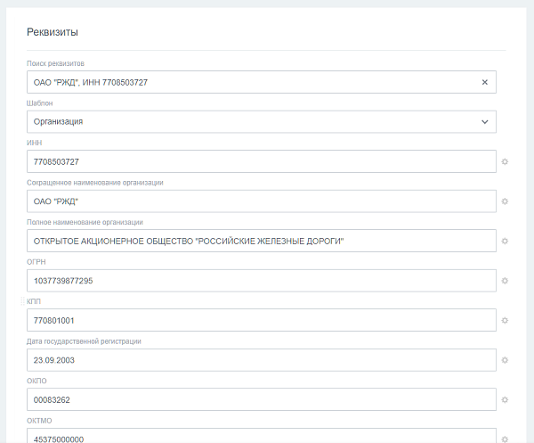Click the ОКПО field 00083262
Image resolution: width=534 pixels, height=443 pixels.
262,399
